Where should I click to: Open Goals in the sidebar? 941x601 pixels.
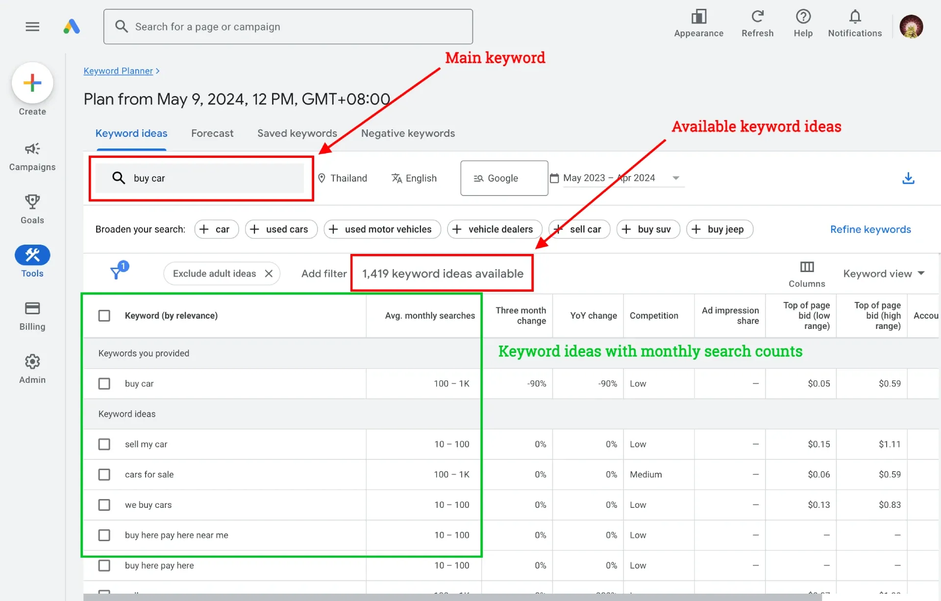[32, 209]
